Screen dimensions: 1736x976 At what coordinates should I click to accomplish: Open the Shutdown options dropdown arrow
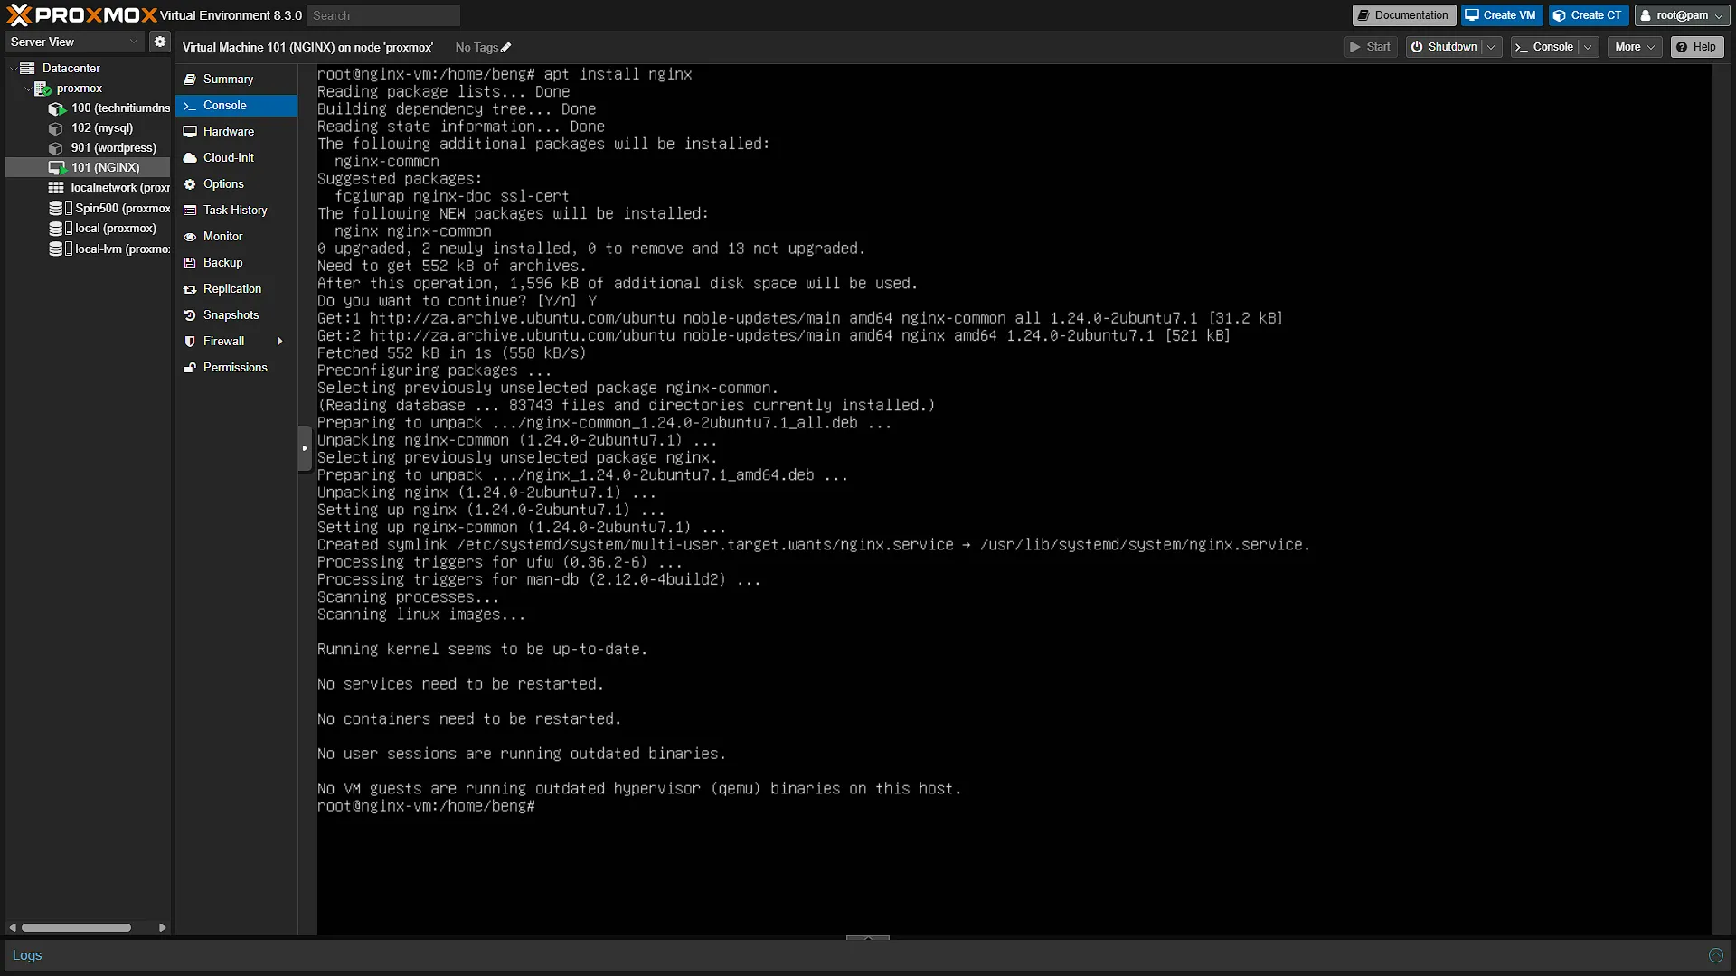coord(1491,47)
